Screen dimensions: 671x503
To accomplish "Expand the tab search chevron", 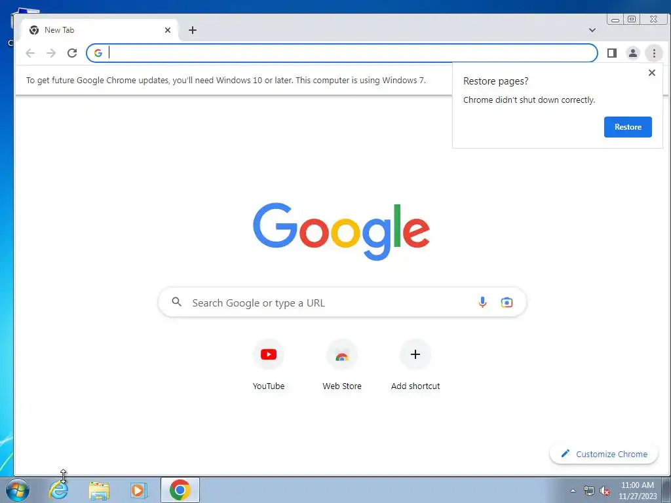I will click(592, 30).
